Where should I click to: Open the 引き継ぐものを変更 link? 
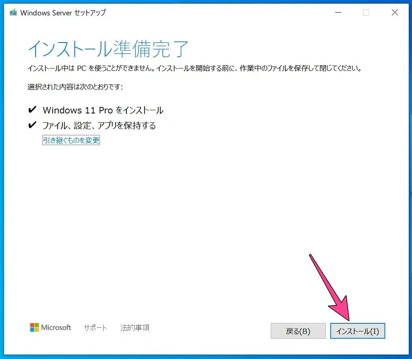[71, 140]
